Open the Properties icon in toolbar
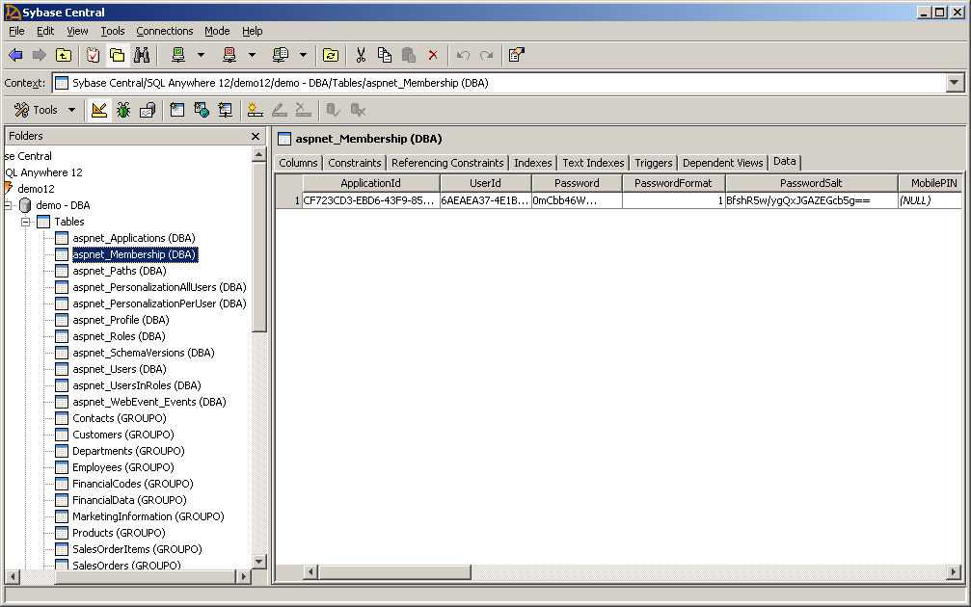The width and height of the screenshot is (971, 607). tap(516, 55)
